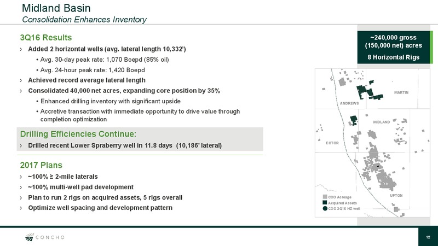Click the CXO 3Q16 HZ well legend dot
Viewport: 438px width, 246px height.
pos(325,208)
